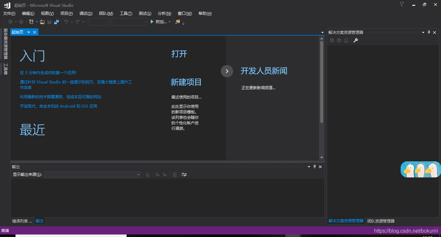Close the 输出 output panel
The width and height of the screenshot is (441, 237).
320,167
